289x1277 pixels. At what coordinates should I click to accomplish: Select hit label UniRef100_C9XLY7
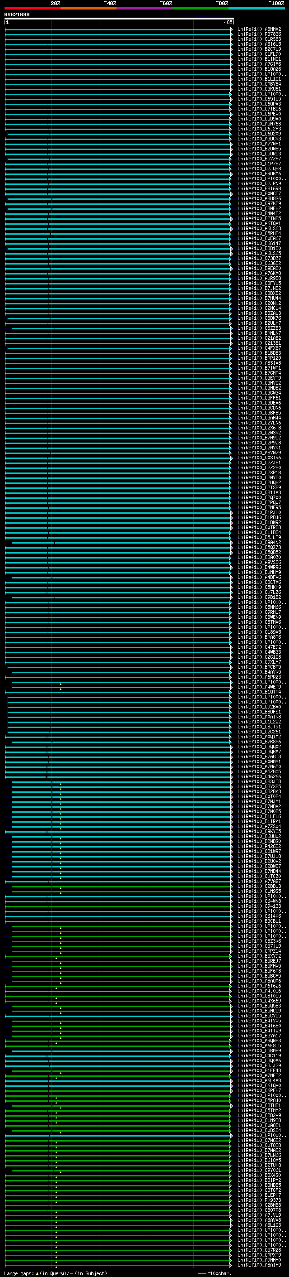[259, 662]
